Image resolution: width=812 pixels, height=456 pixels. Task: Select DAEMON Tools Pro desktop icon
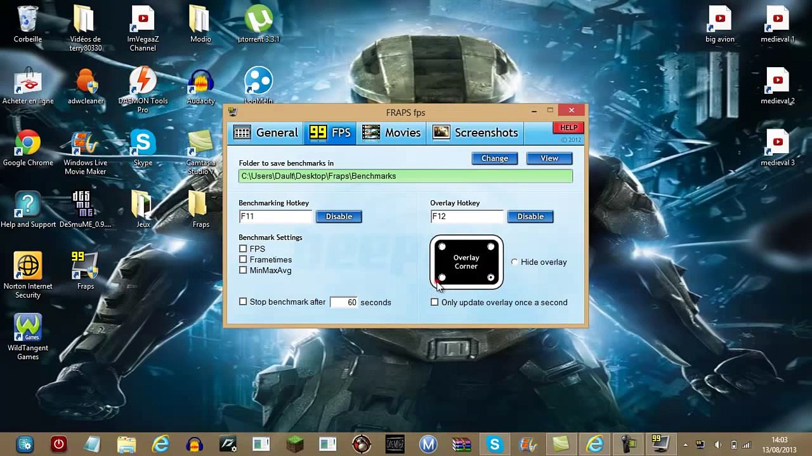tap(143, 90)
